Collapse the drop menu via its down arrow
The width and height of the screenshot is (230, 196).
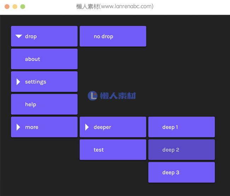pyautogui.click(x=19, y=36)
